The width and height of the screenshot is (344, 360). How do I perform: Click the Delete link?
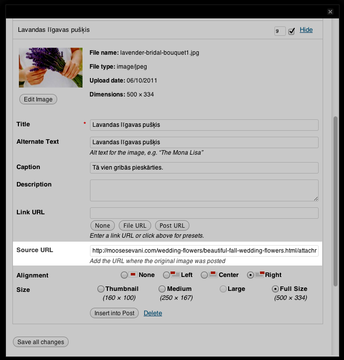[x=153, y=313]
